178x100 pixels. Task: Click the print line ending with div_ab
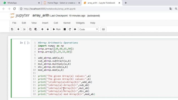click(64, 91)
